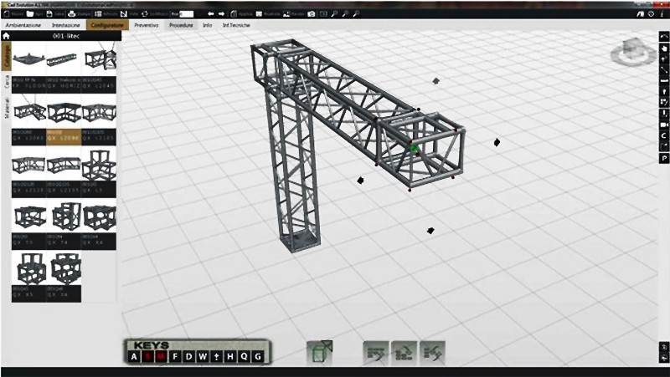Toggle the red M key in KEYS panel
The width and height of the screenshot is (670, 377).
(161, 358)
